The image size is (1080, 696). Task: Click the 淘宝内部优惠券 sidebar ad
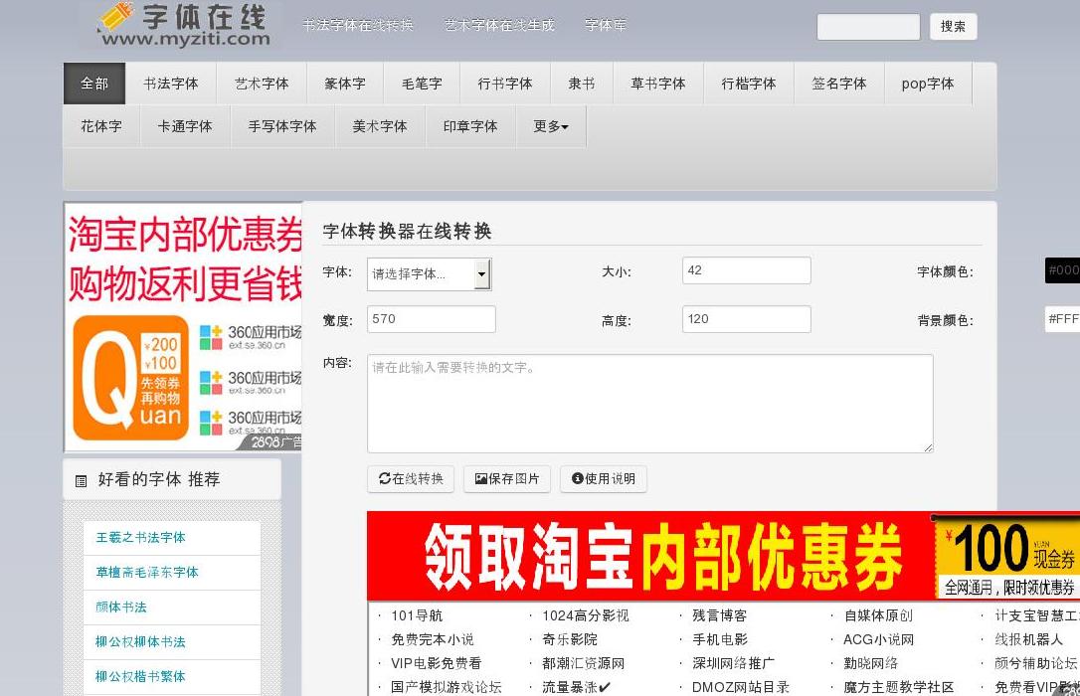pos(183,326)
